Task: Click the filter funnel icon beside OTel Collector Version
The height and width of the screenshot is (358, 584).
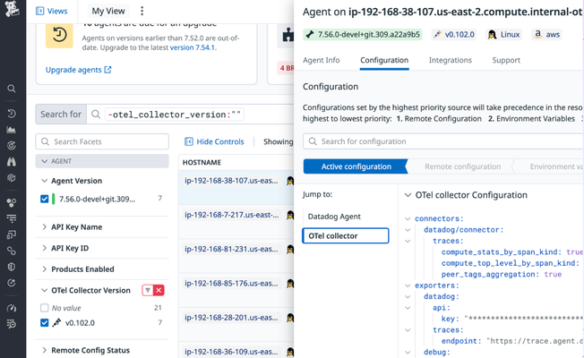Action: (148, 290)
